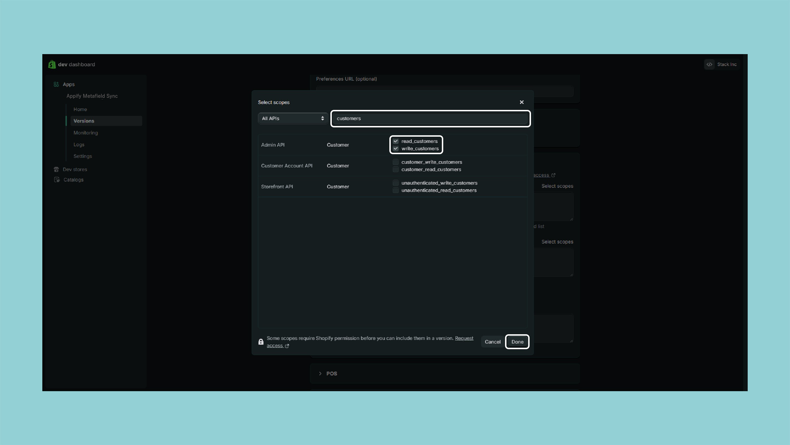Click the Catalogs icon in sidebar
790x445 pixels.
(x=57, y=180)
